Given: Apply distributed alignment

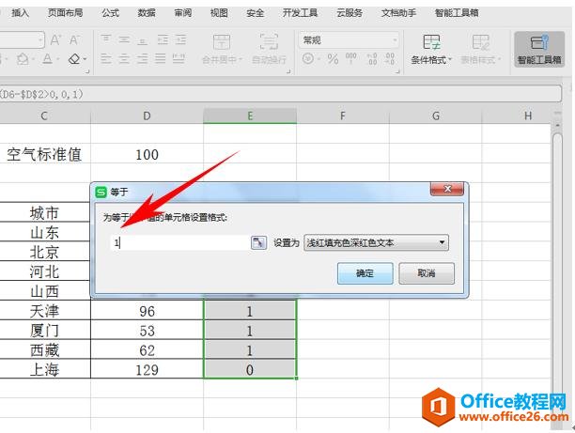Looking at the screenshot, I should click(x=179, y=58).
